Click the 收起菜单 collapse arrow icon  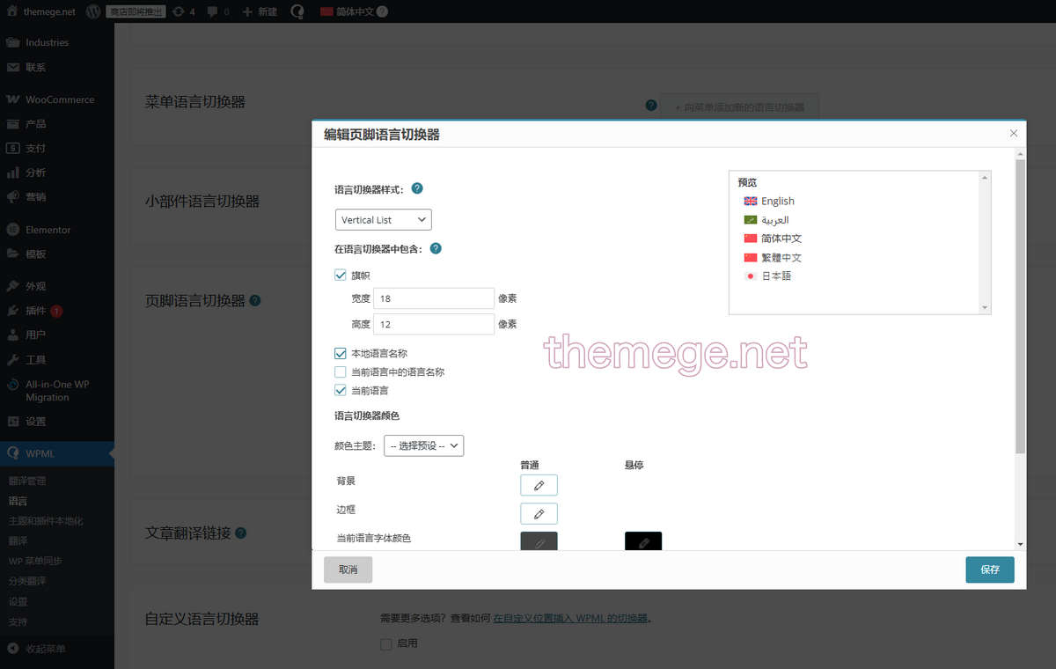point(13,649)
